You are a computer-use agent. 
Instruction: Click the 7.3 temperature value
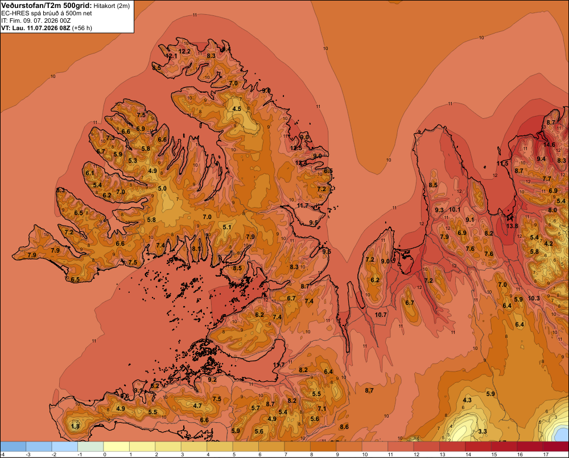(x=111, y=138)
